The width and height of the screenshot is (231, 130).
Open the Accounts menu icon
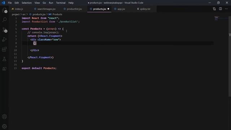4,117
